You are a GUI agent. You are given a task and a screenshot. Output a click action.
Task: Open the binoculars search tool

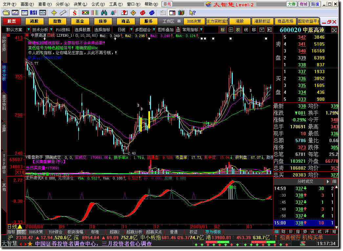(x=104, y=13)
